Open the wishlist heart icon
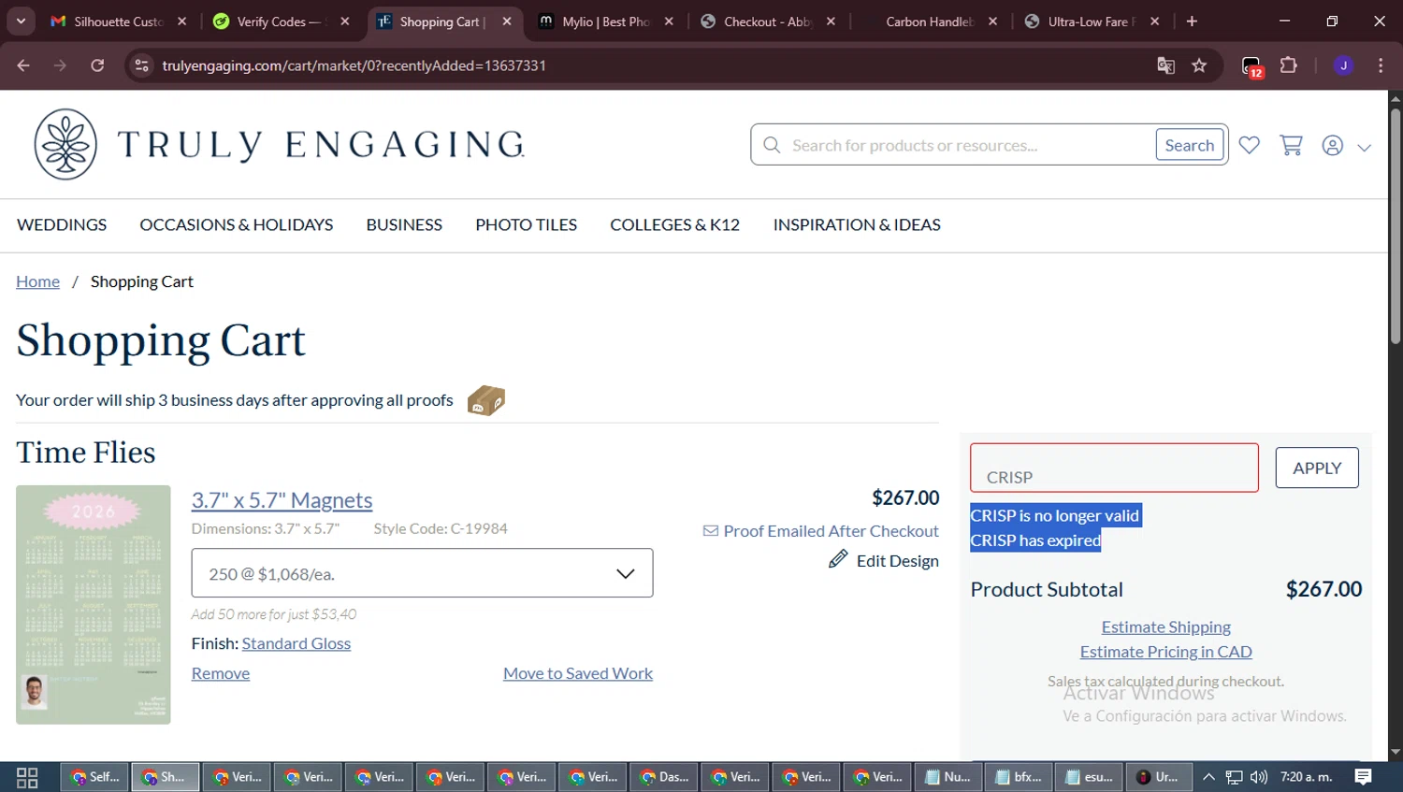The height and width of the screenshot is (792, 1403). [1249, 145]
